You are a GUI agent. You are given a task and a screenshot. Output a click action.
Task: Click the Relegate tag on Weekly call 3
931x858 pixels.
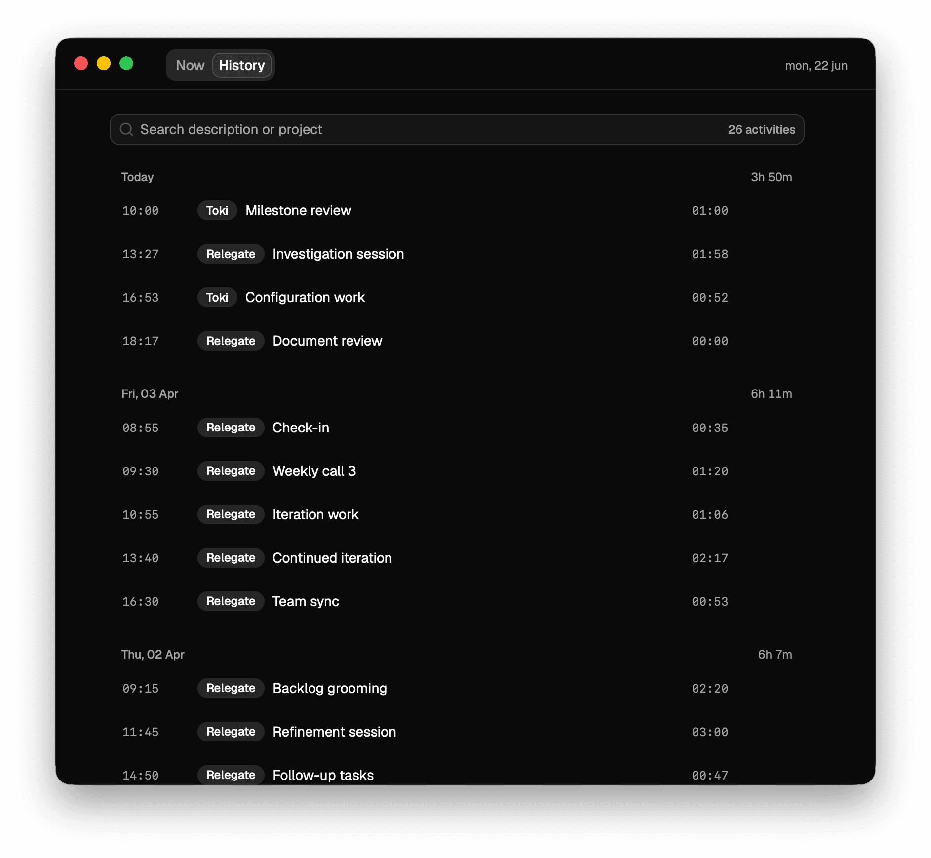tap(231, 471)
